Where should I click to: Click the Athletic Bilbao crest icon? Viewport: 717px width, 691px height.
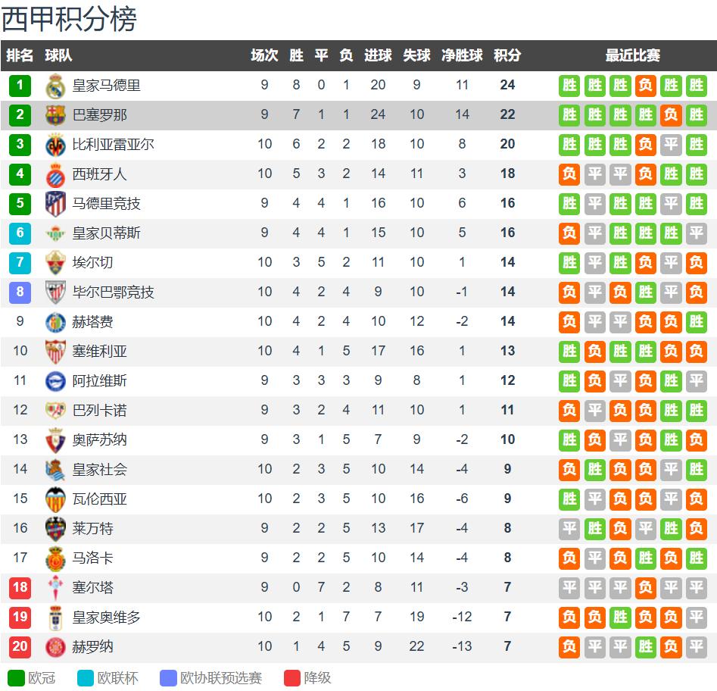pos(56,292)
